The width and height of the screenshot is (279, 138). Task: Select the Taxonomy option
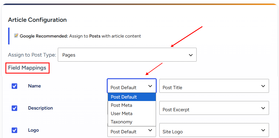pos(132,122)
